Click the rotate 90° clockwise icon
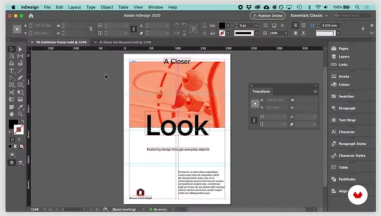 pyautogui.click(x=176, y=25)
